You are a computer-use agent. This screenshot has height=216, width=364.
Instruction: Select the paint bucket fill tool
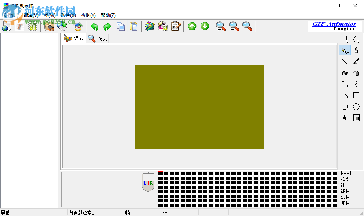345,73
